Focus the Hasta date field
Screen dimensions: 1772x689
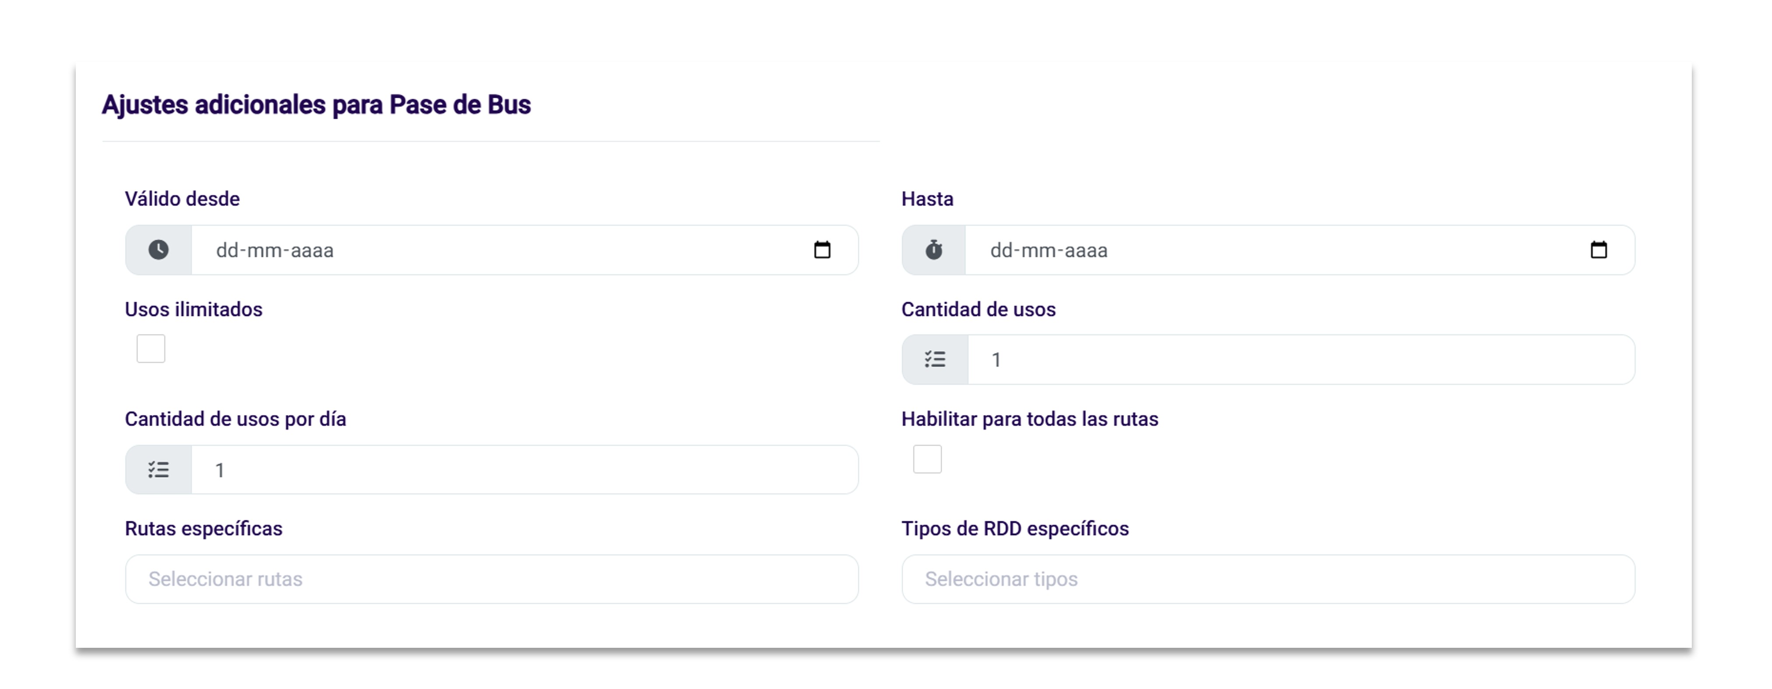click(1300, 250)
